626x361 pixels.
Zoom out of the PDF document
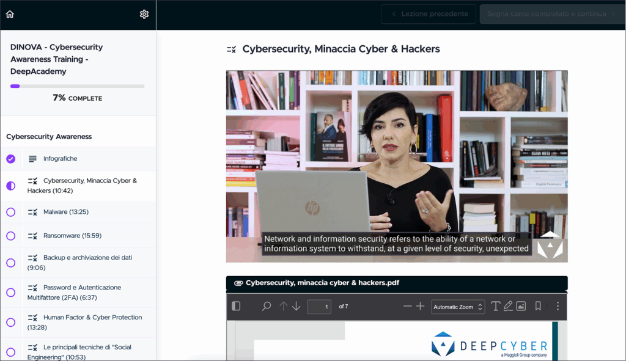click(407, 306)
